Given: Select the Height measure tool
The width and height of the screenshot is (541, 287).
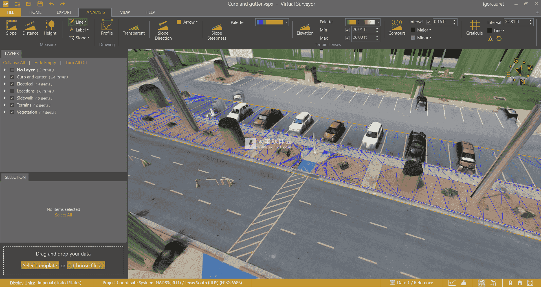Looking at the screenshot, I should point(50,28).
